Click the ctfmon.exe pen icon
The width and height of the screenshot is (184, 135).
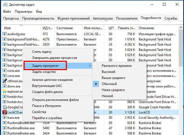4,81
